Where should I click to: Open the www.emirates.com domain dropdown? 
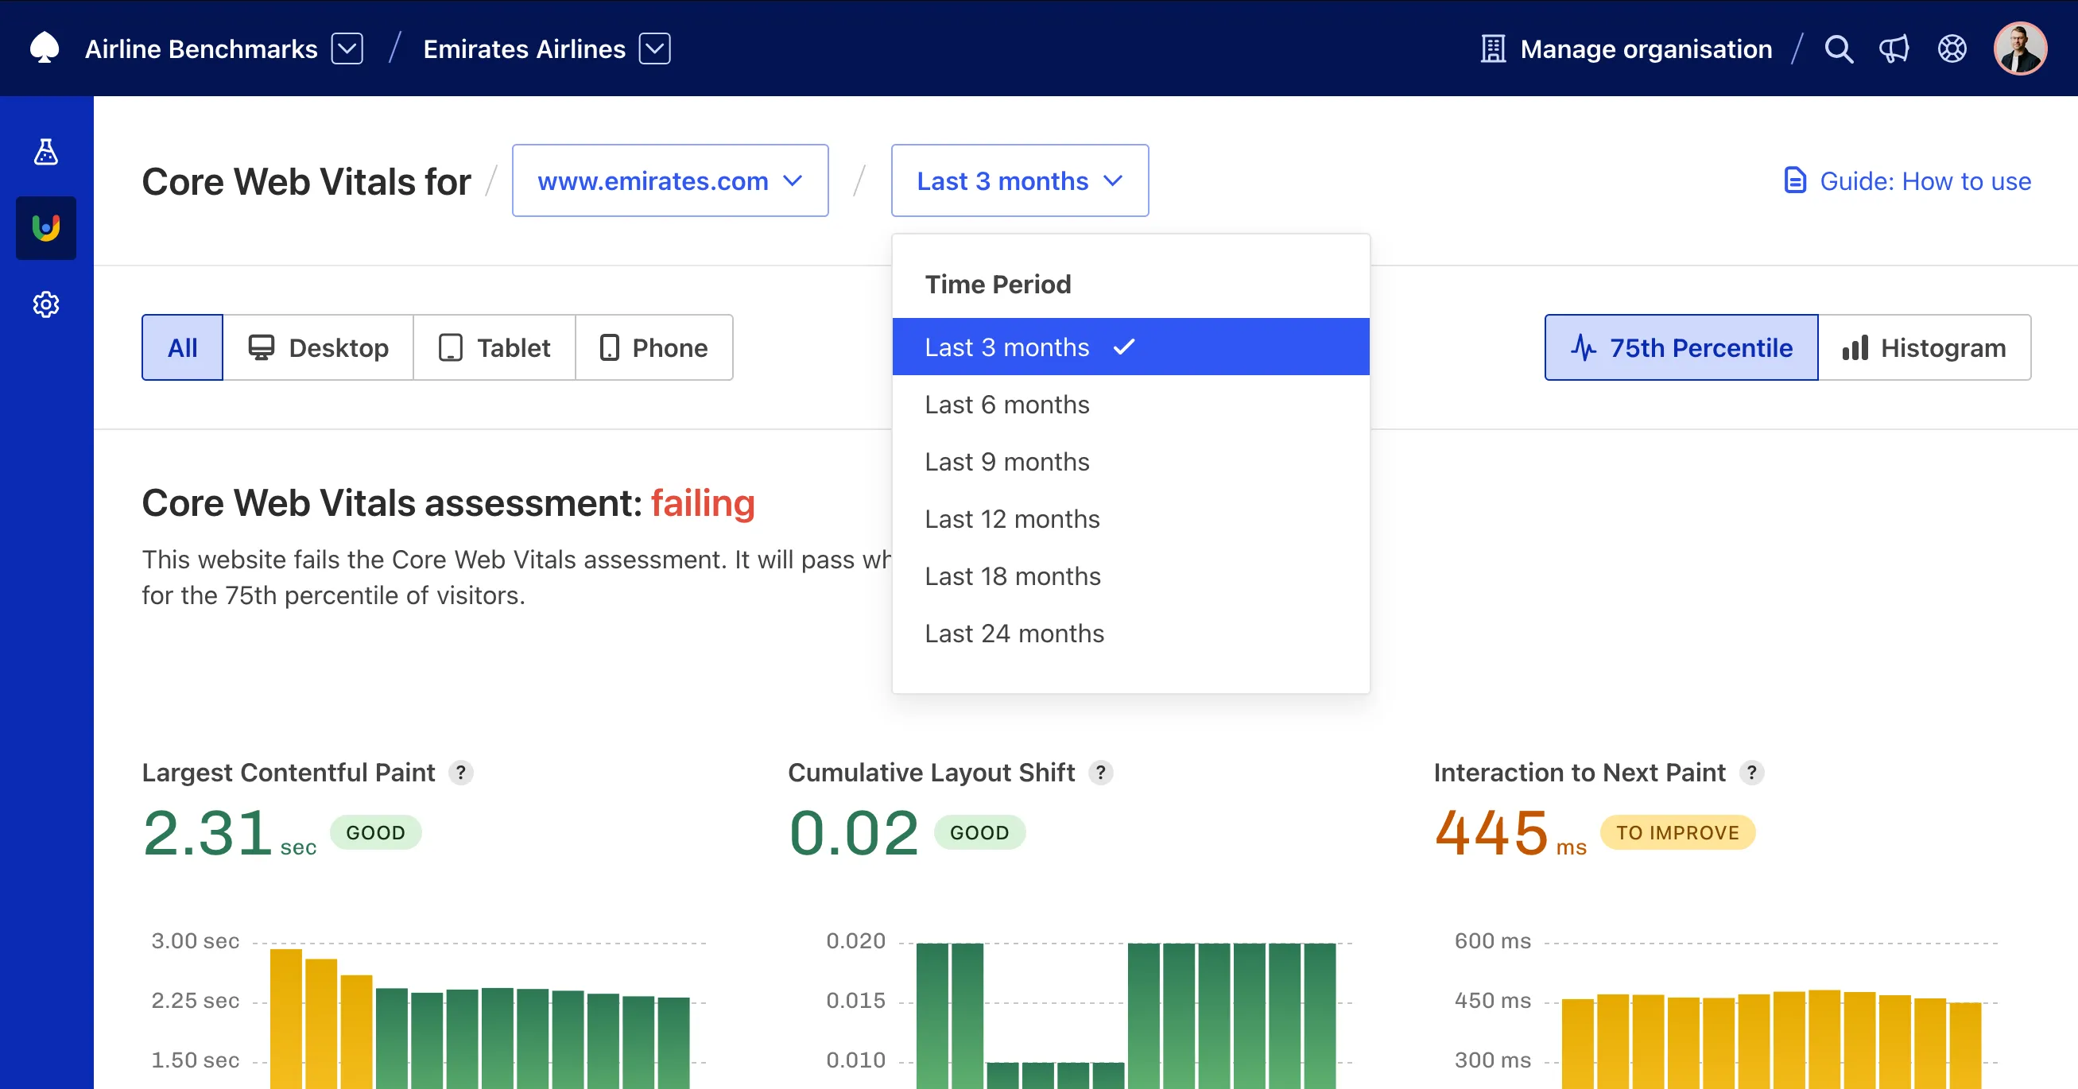coord(669,180)
